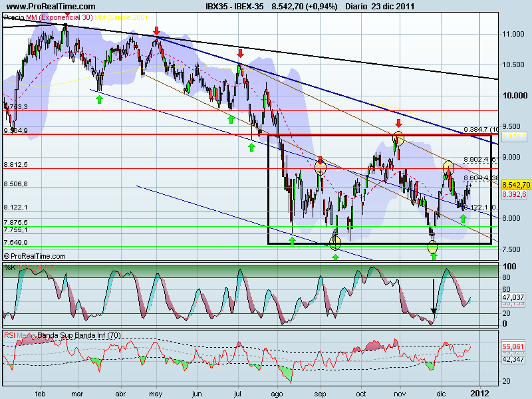Click the Banda Sup Banda Inf (70) label

[x=79, y=336]
